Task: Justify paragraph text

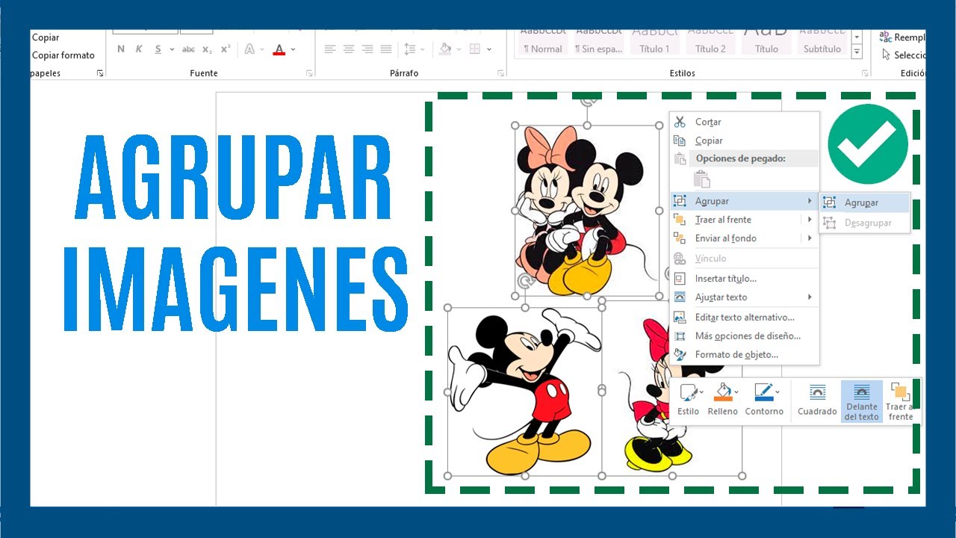Action: click(386, 49)
